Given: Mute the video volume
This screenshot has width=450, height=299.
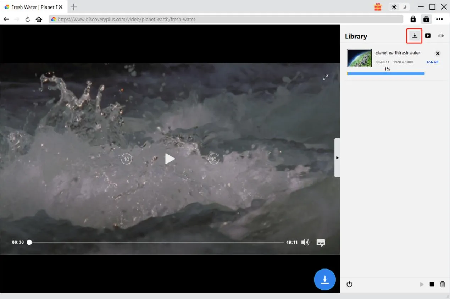Looking at the screenshot, I should tap(305, 242).
